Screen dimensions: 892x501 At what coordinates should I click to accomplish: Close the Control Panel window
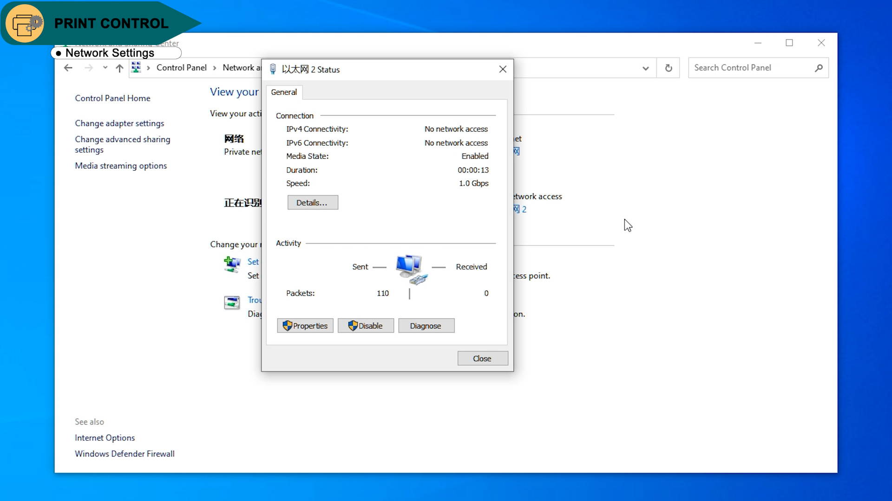(x=821, y=43)
